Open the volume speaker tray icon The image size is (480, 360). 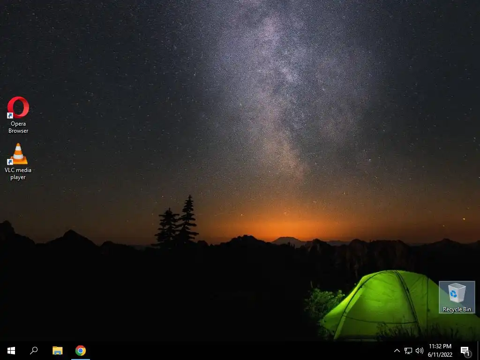[420, 351]
